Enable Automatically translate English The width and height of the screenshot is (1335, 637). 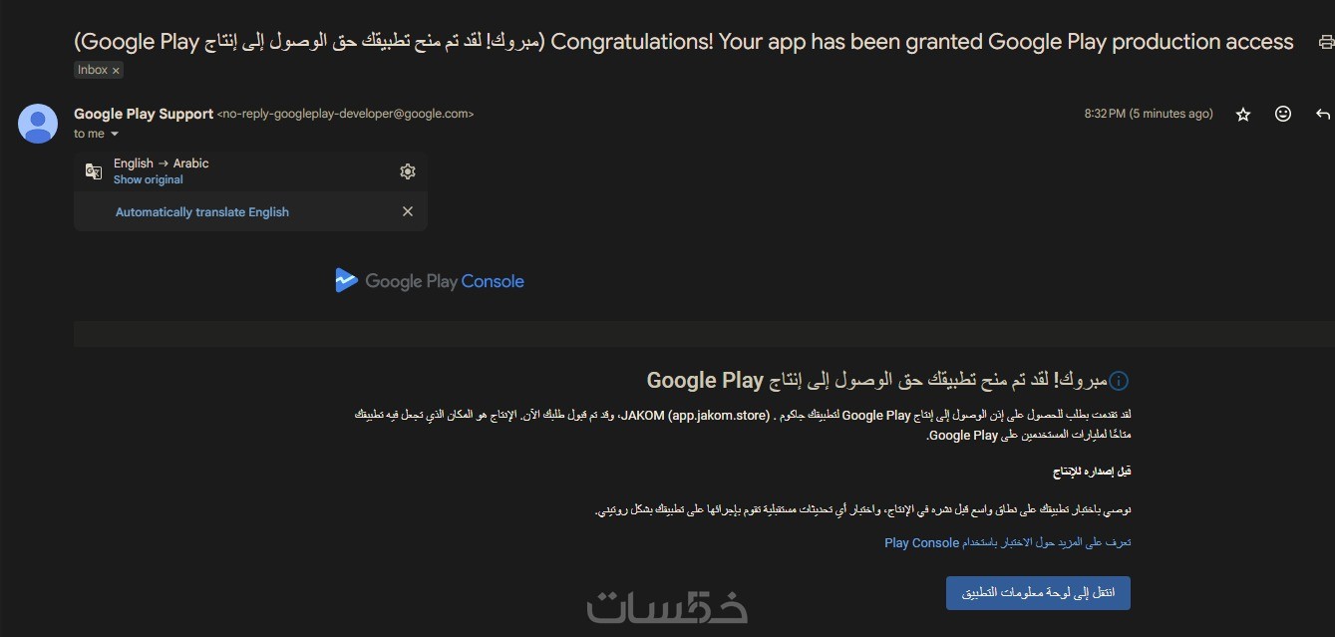202,212
